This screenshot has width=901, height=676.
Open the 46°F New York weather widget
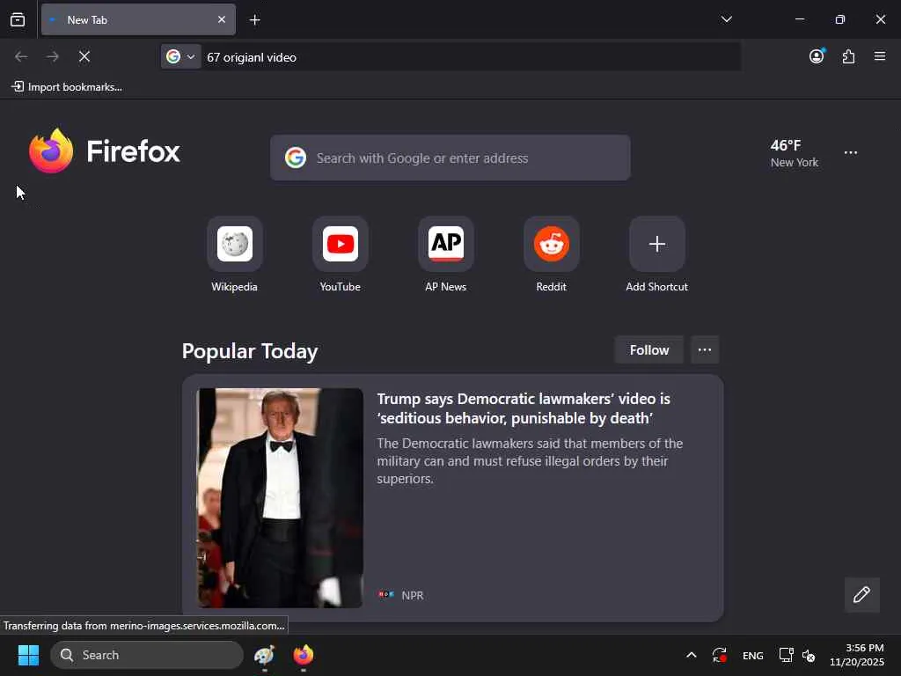[795, 153]
